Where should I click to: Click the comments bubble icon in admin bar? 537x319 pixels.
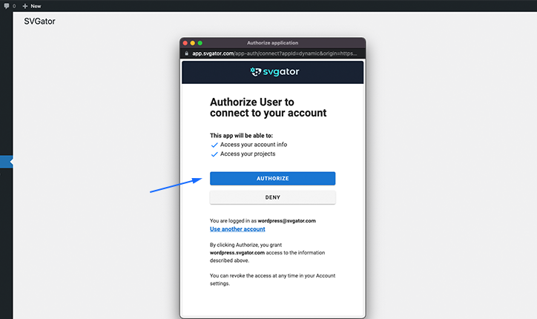tap(7, 6)
